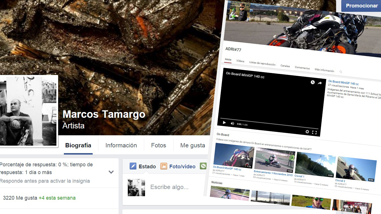Click the Foto/vídeo picture icon
Viewport: 381px width, 214px height.
(x=164, y=166)
